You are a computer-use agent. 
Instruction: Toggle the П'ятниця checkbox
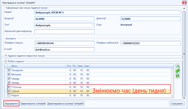pyautogui.click(x=9, y=87)
